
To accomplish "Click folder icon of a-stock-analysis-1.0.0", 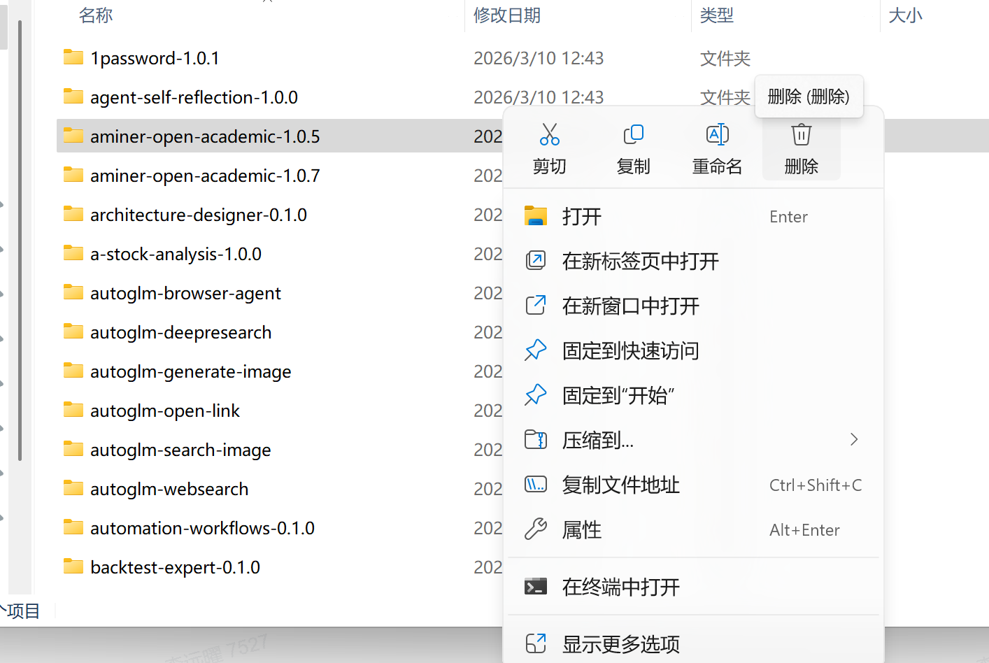I will (x=73, y=252).
